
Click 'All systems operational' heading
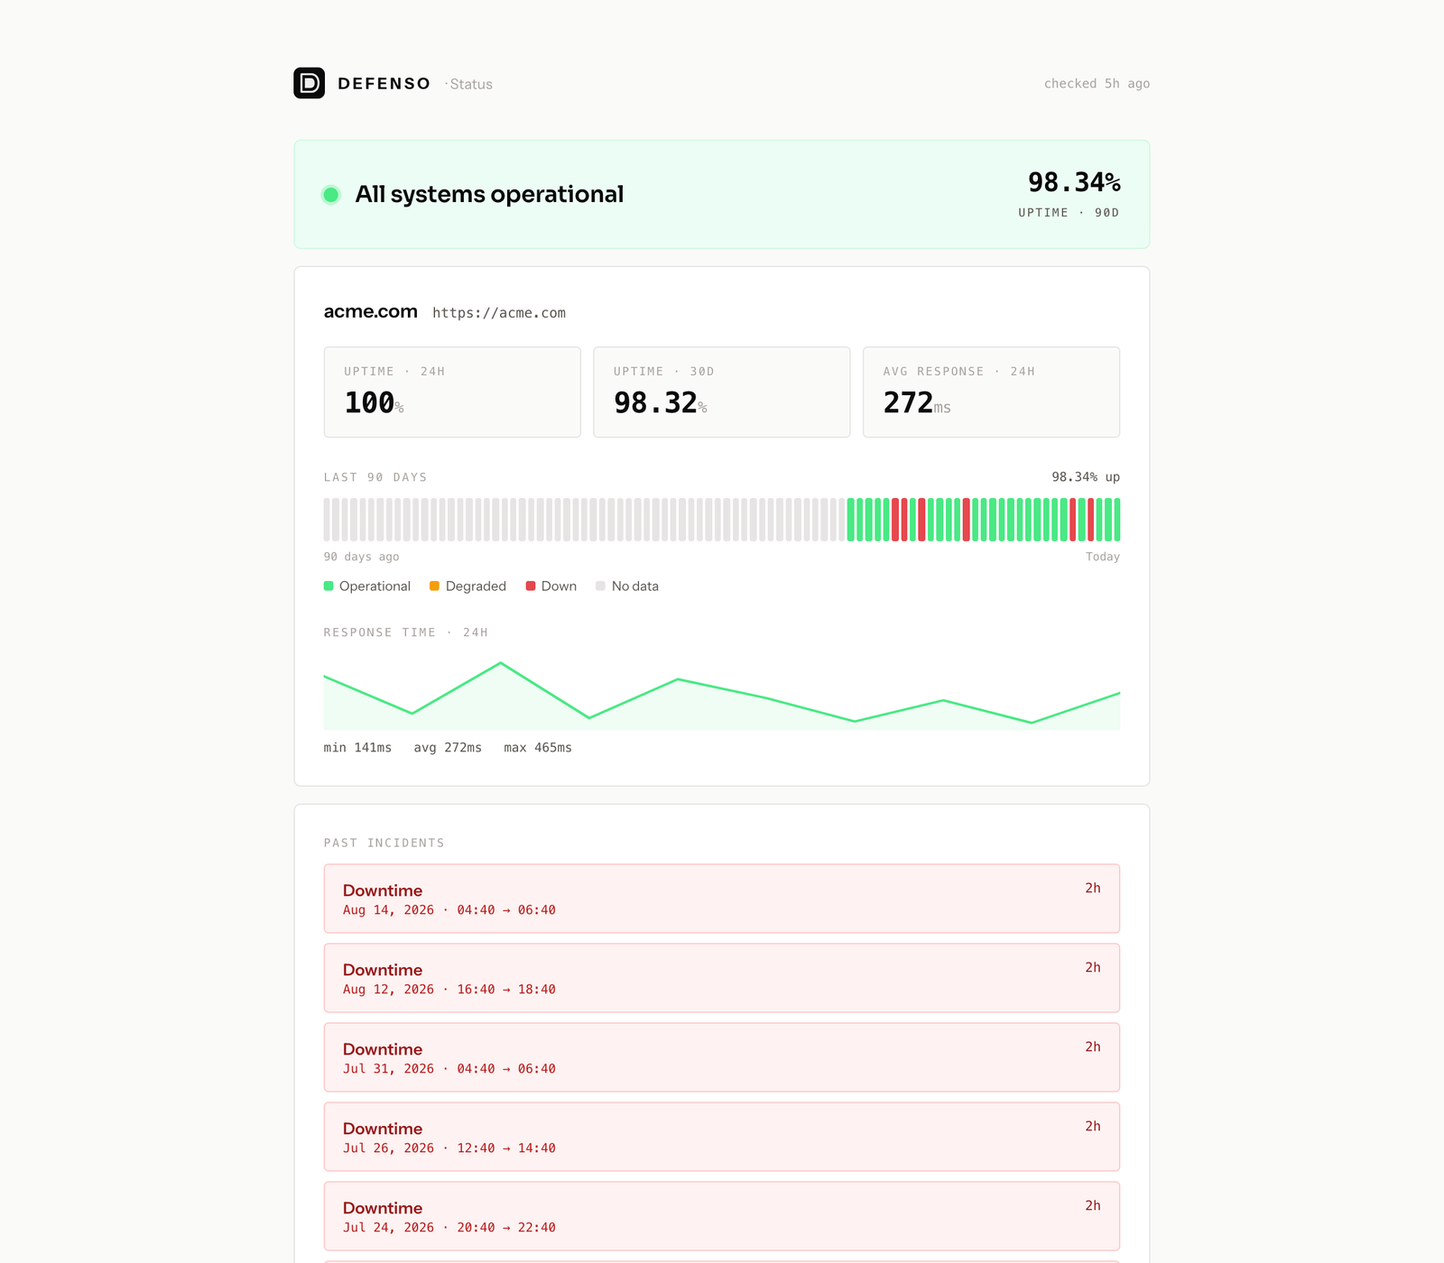tap(489, 194)
